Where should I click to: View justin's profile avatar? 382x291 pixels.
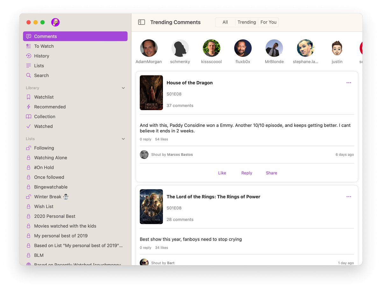(337, 48)
